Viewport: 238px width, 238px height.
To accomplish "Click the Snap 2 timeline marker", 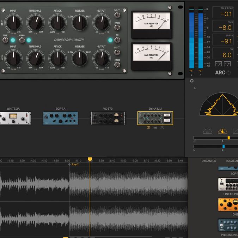I will point(69,164).
